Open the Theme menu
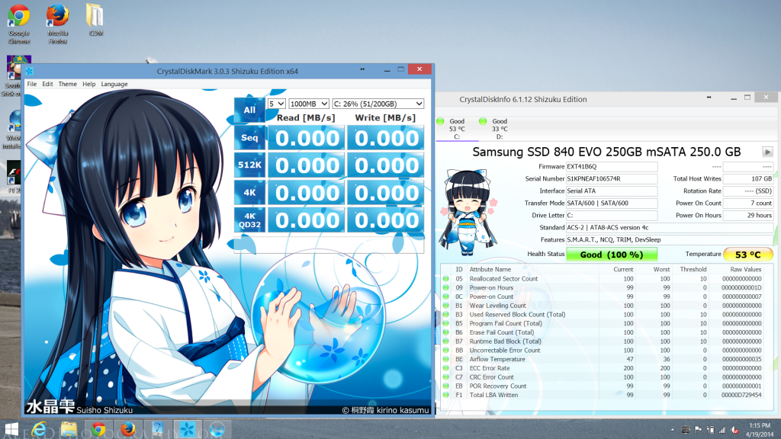Viewport: 781px width, 439px height. click(x=68, y=84)
